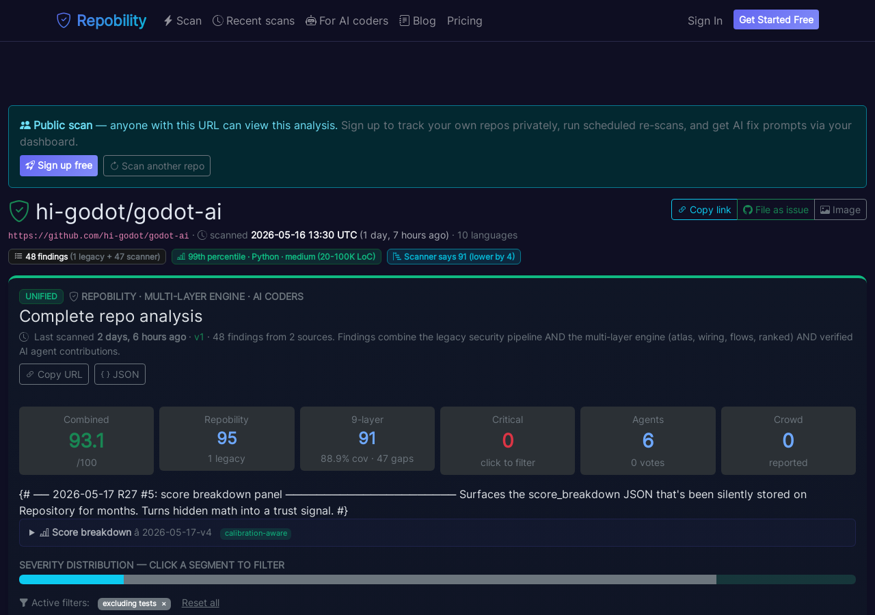Select the Crowd 0 reported card
The height and width of the screenshot is (615, 875).
788,441
